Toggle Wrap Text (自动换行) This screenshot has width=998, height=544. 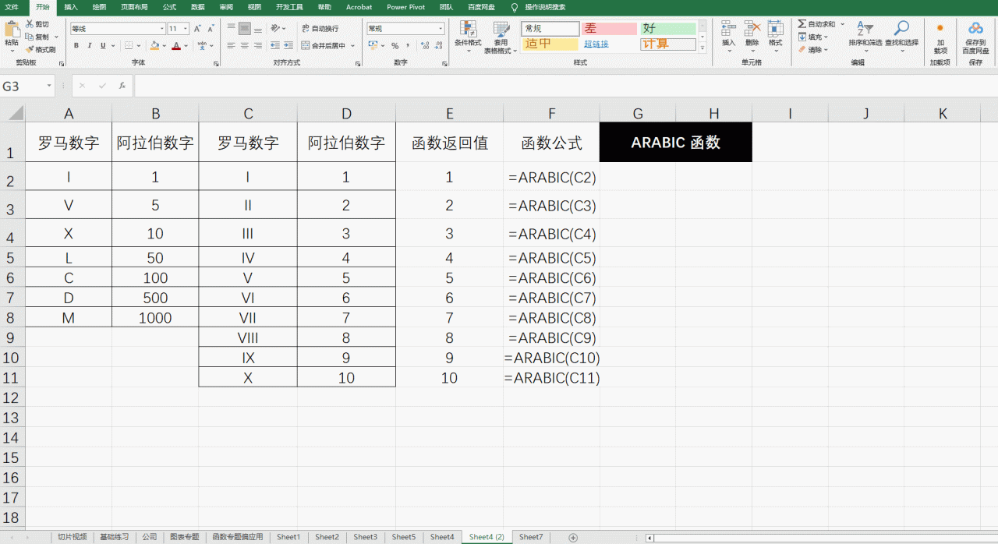(320, 29)
